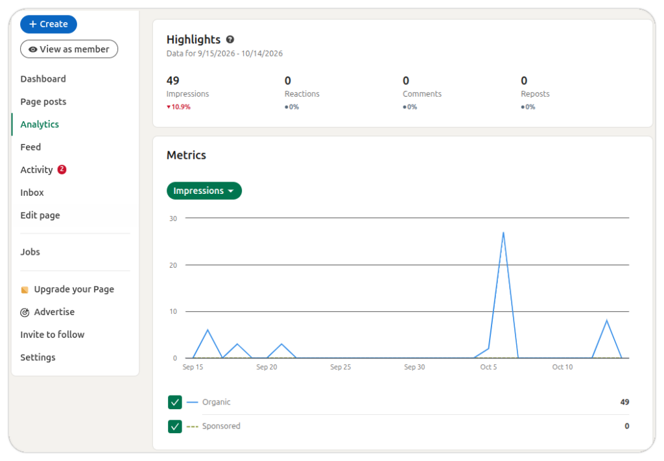
Task: Click the Comments highlight label
Action: point(422,94)
